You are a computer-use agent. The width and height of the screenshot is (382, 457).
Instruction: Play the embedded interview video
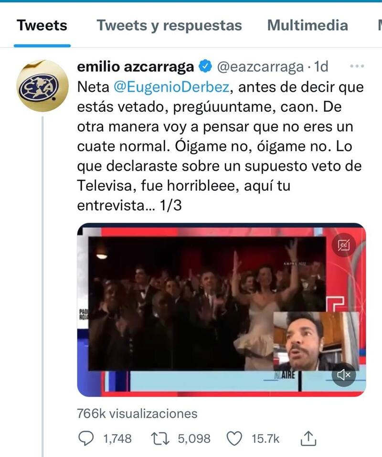222,310
